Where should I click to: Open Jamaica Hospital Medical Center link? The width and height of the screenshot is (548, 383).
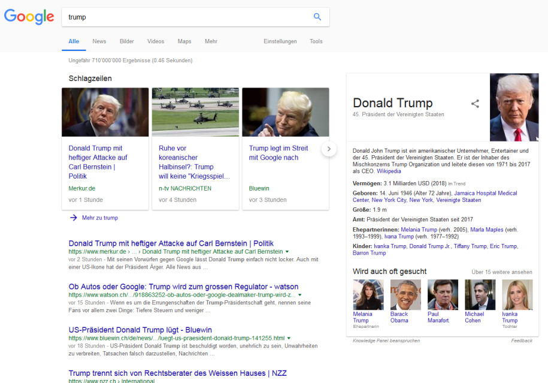tap(435, 197)
